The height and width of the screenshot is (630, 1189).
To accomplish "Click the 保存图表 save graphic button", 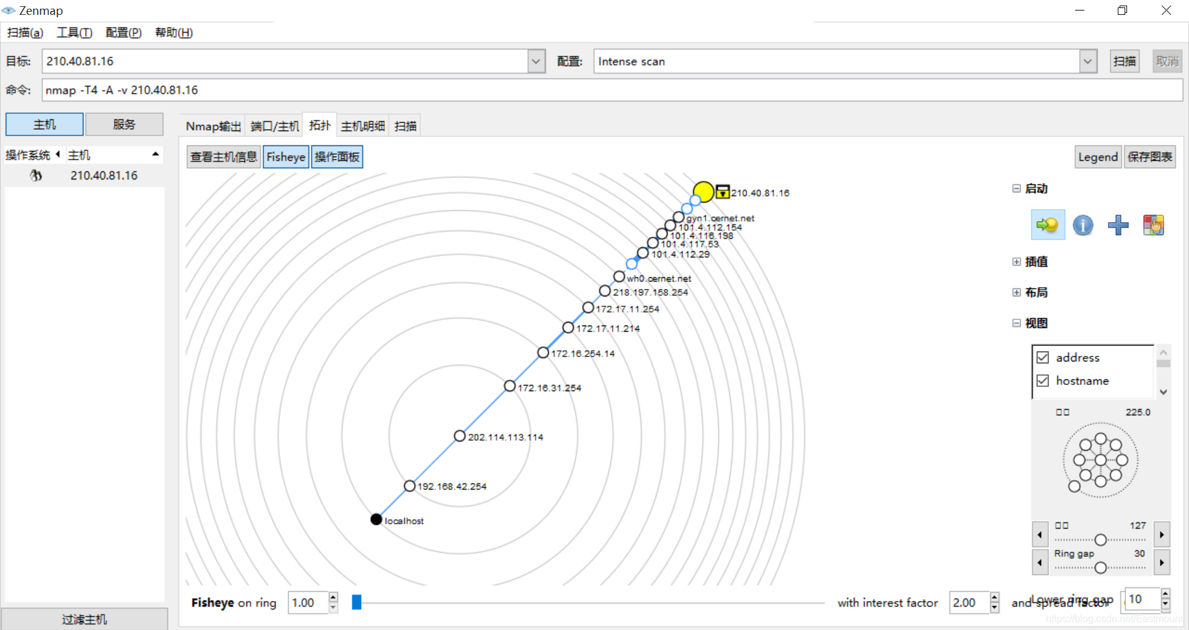I will click(x=1150, y=157).
